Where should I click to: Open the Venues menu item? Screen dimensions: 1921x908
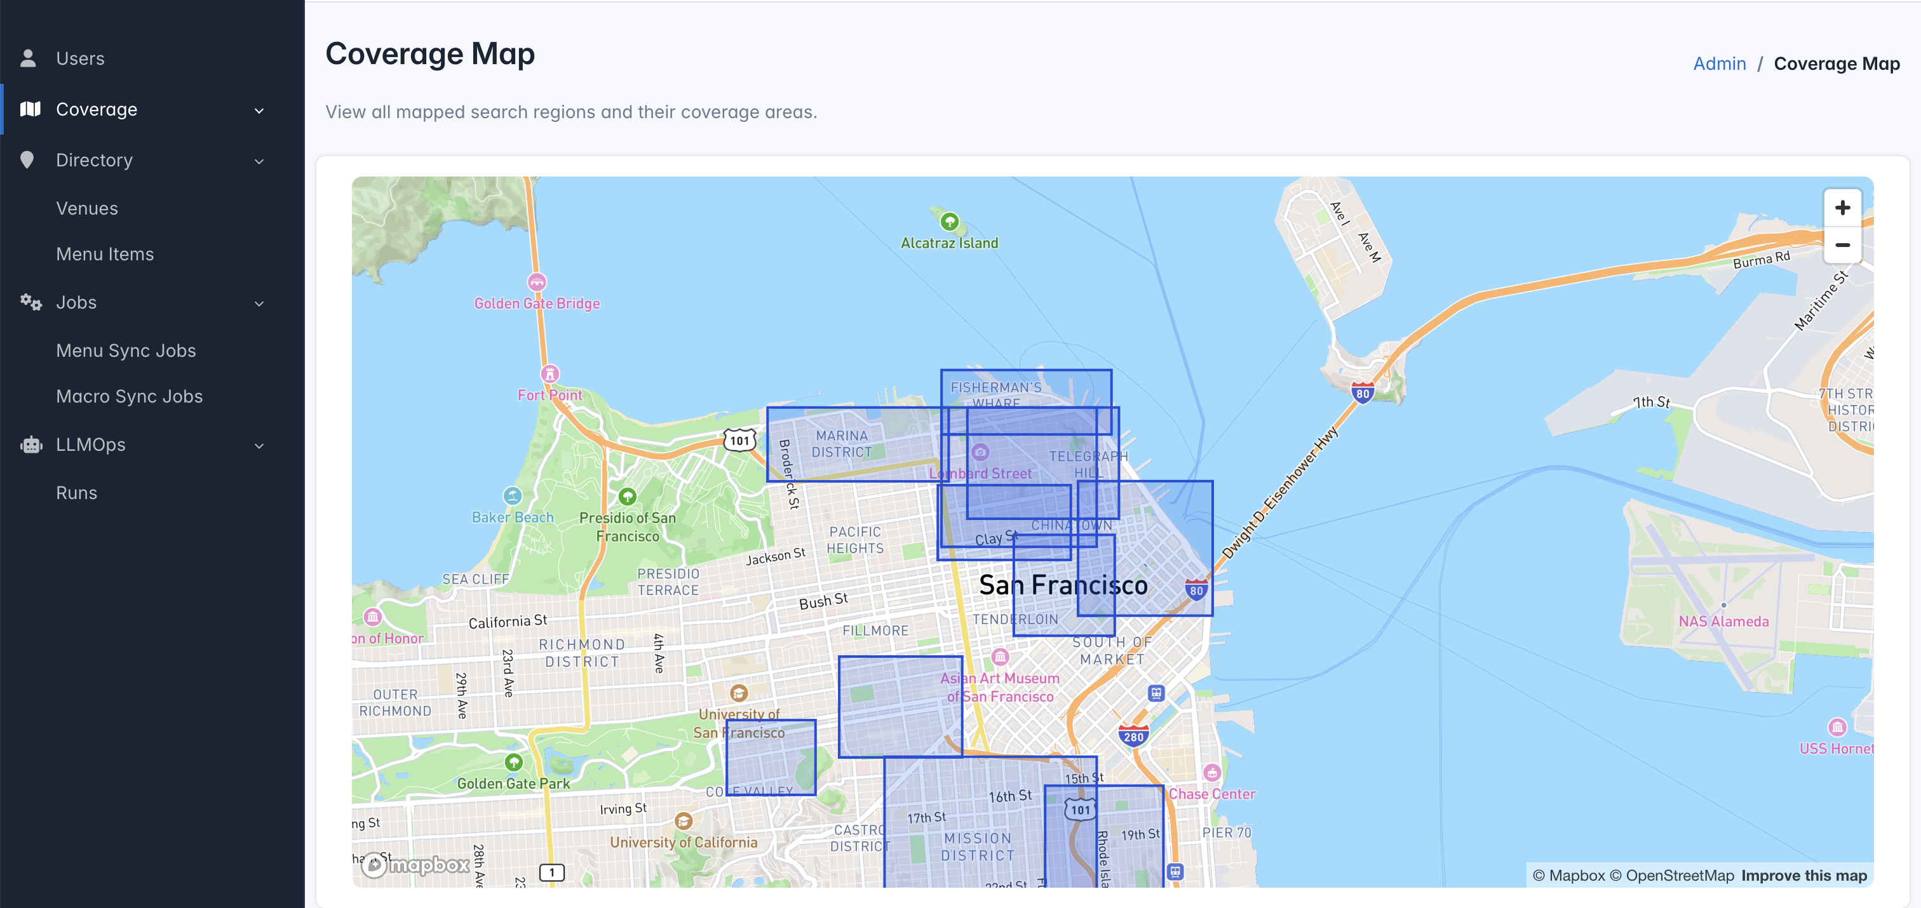pos(86,208)
